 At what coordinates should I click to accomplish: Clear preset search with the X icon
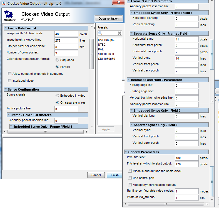120,33
